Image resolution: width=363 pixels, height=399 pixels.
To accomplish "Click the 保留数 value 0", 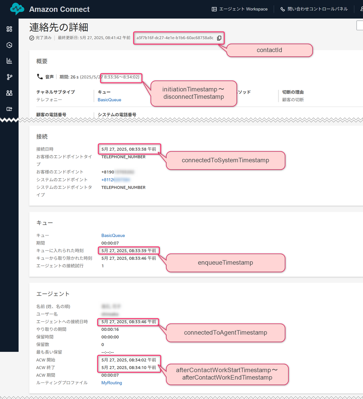I will (102, 344).
